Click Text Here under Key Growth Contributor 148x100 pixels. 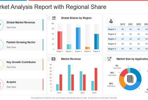coord(11,67)
